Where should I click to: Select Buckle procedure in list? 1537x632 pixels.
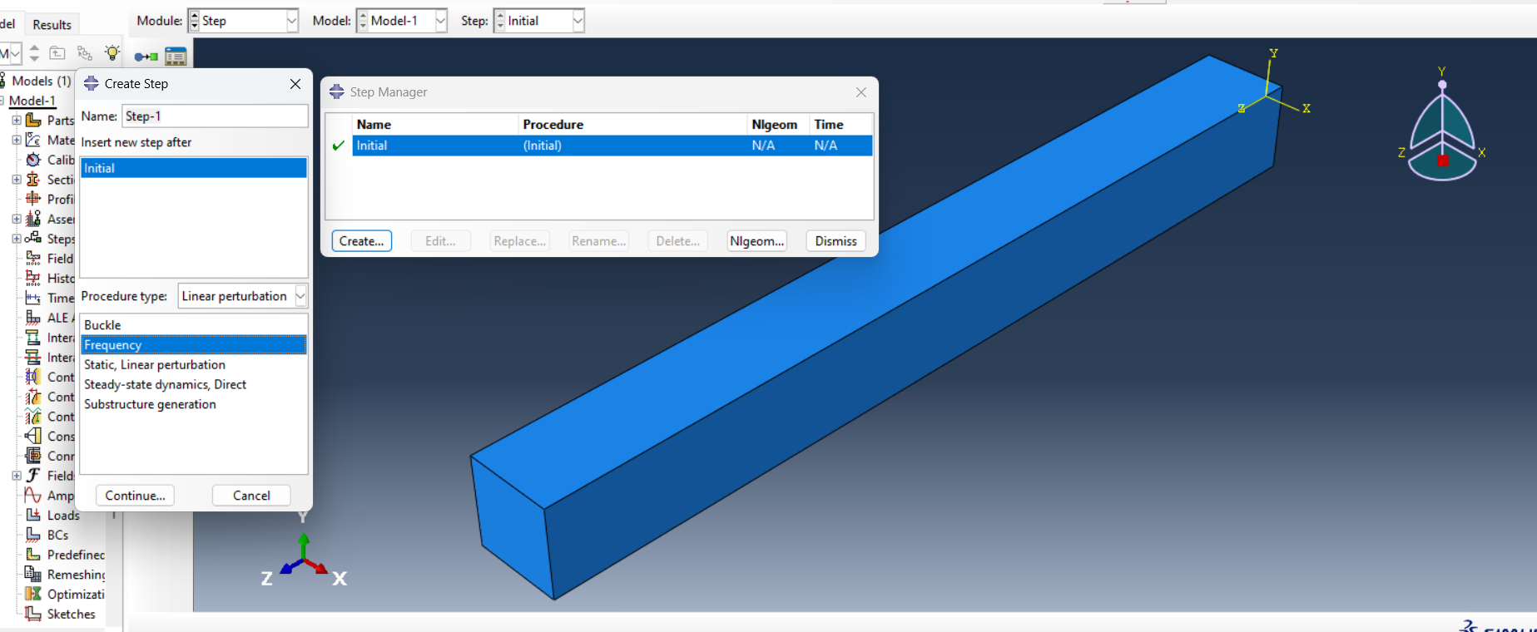click(x=193, y=325)
